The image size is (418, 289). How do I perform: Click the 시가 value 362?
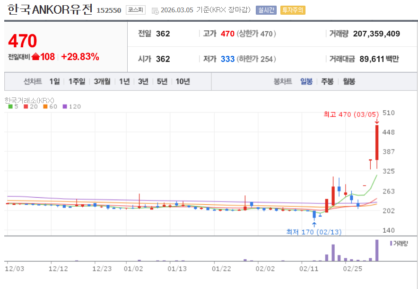click(x=163, y=59)
